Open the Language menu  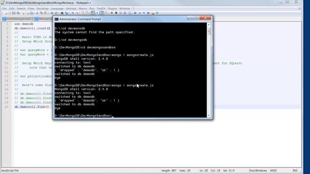pyautogui.click(x=57, y=9)
